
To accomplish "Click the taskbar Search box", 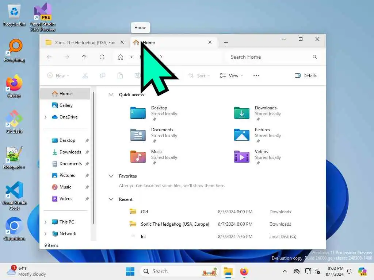I will pyautogui.click(x=179, y=271).
